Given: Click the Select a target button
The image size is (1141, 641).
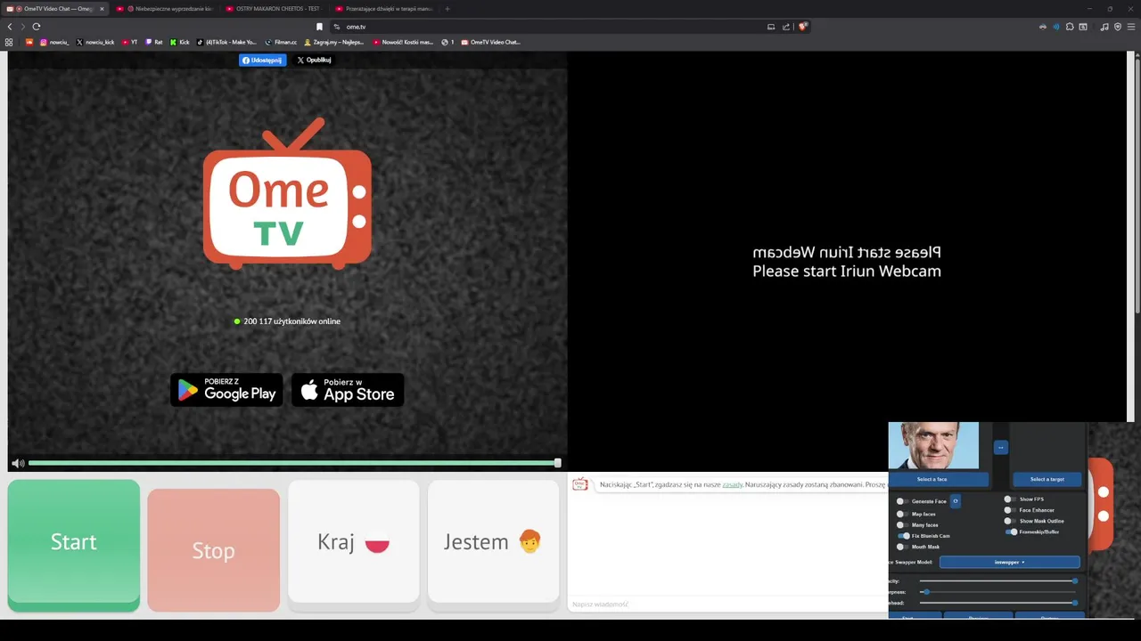Looking at the screenshot, I should [1047, 479].
